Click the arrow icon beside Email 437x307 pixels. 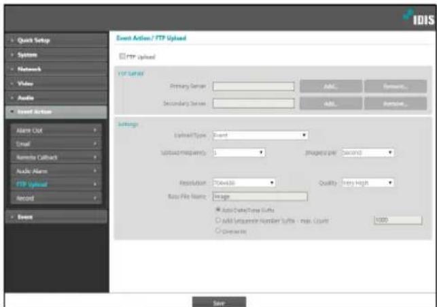pos(95,144)
